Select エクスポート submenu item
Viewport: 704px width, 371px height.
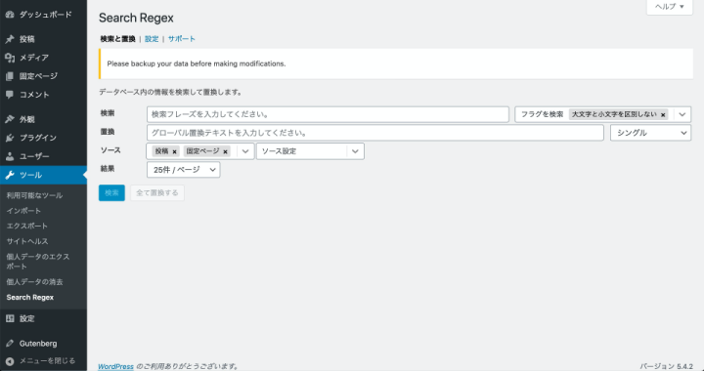coord(27,226)
